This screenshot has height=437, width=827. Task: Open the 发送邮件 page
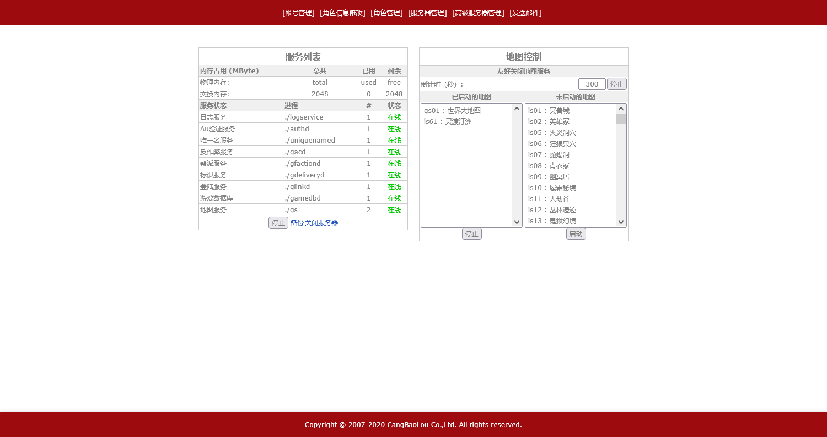pos(524,13)
